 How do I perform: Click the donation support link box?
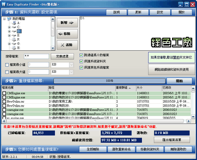(172, 57)
